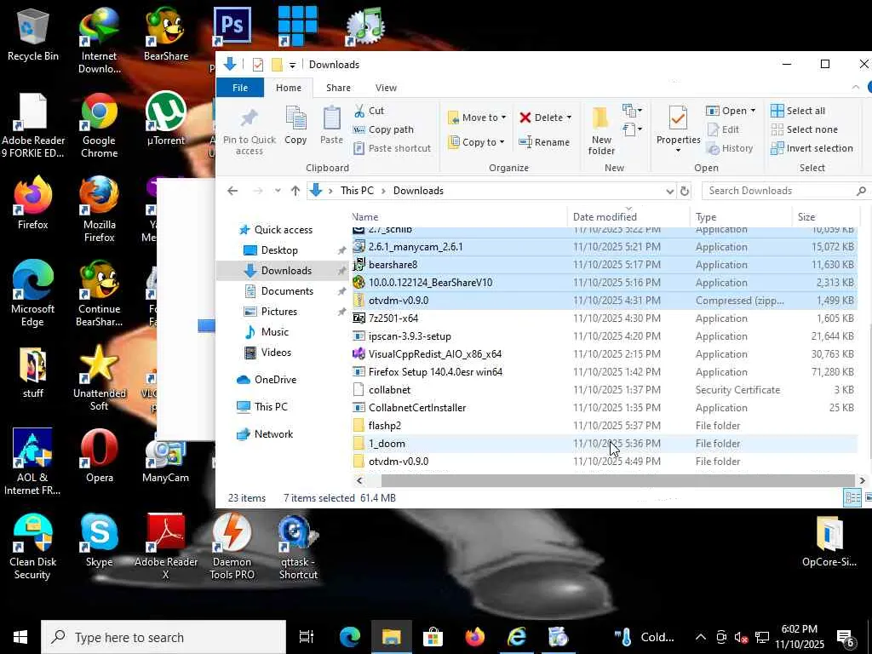Image resolution: width=872 pixels, height=654 pixels.
Task: Go up one folder level
Action: point(295,191)
